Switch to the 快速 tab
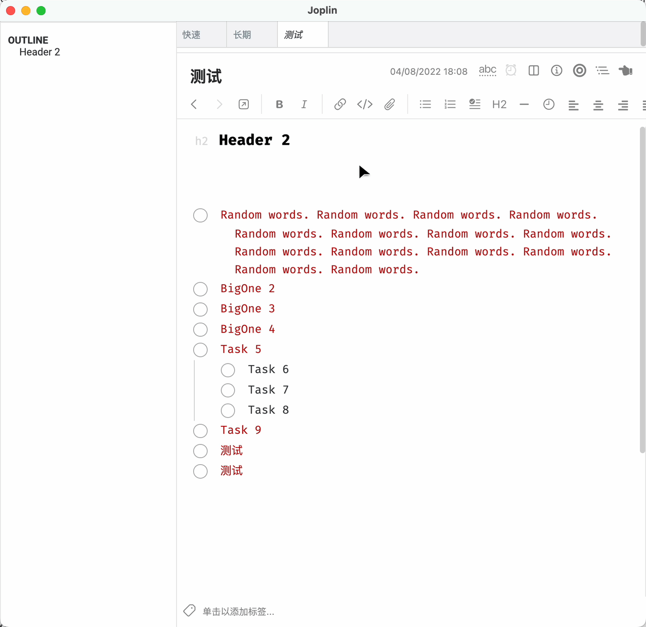The height and width of the screenshot is (627, 646). pyautogui.click(x=201, y=35)
